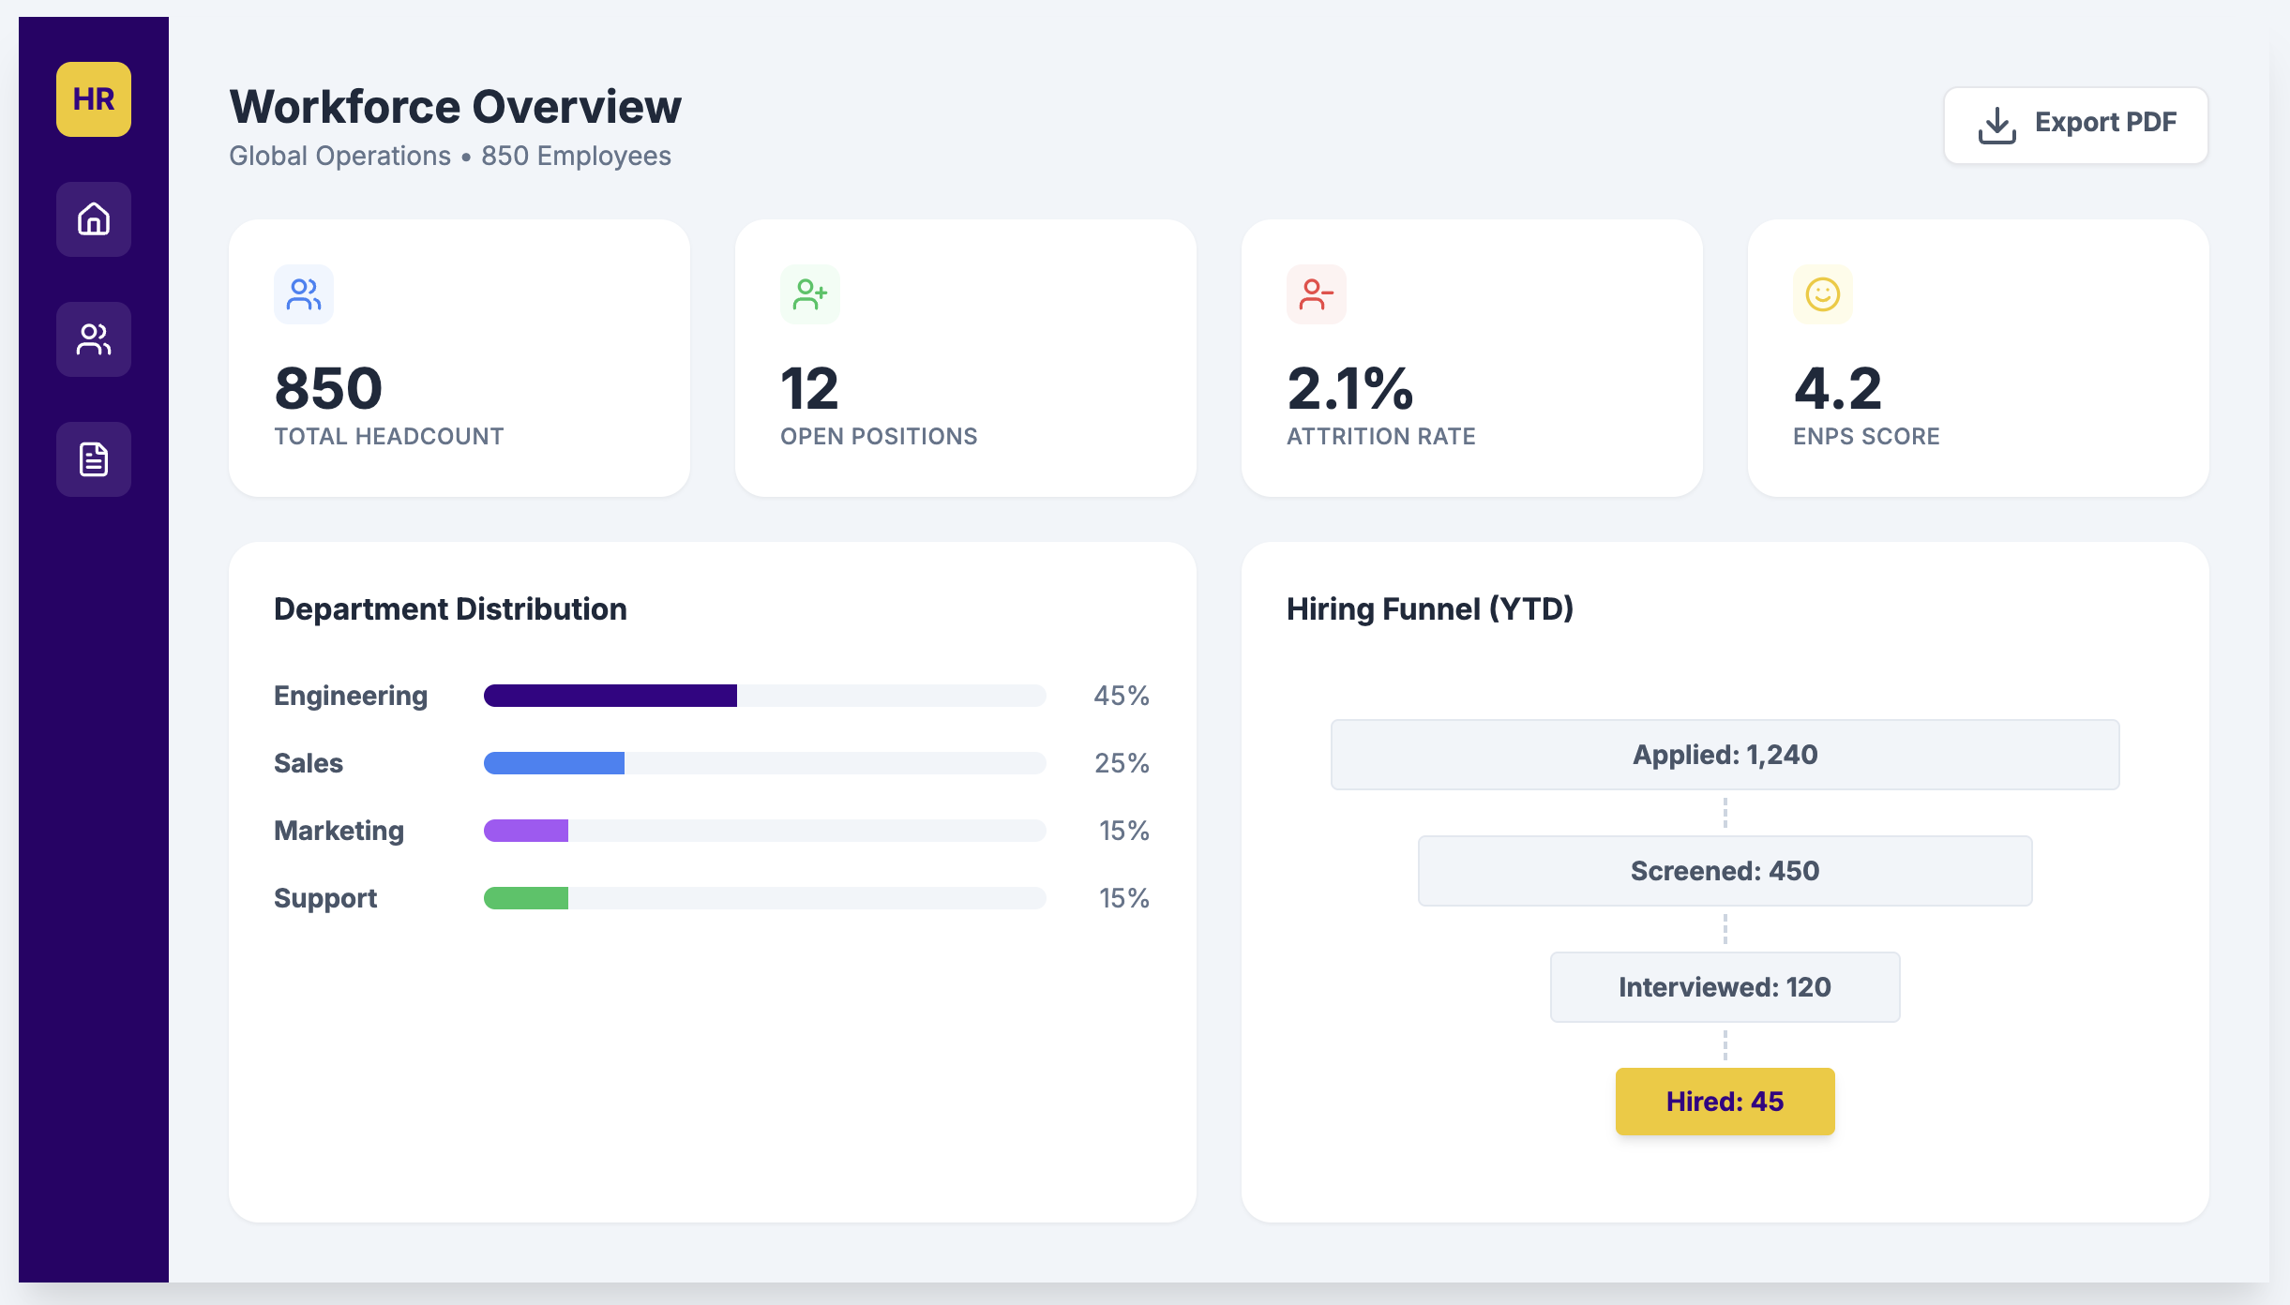Select the Marketing department label
Screen dimensions: 2290x1305
pos(338,830)
